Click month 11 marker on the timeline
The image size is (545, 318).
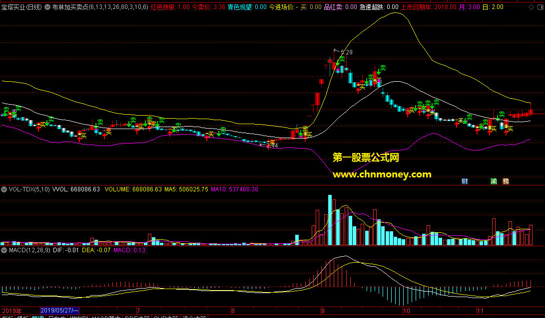[x=480, y=311]
